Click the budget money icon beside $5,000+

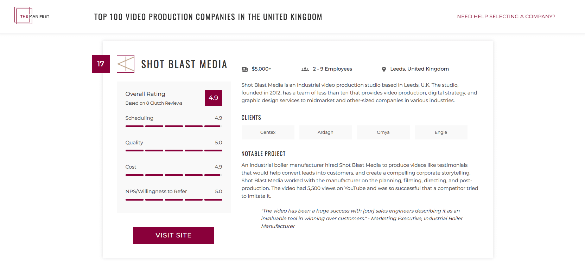[x=244, y=69]
